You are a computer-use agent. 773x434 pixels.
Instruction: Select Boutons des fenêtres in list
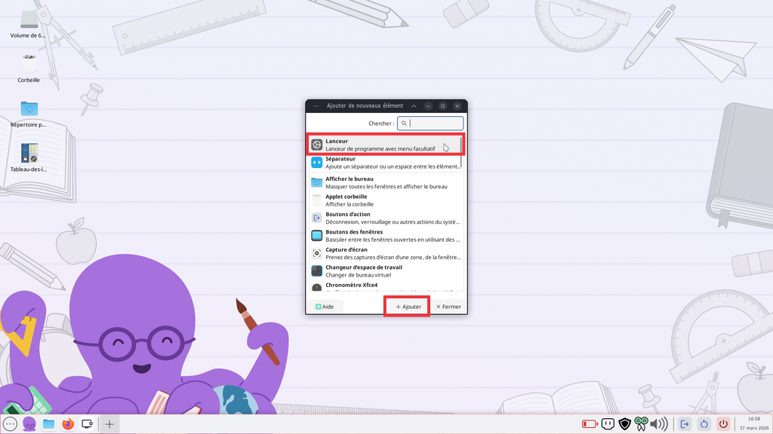385,236
